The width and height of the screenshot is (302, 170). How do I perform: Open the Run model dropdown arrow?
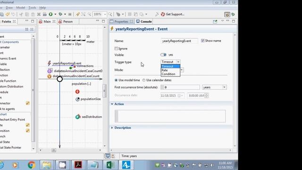coord(55,14)
